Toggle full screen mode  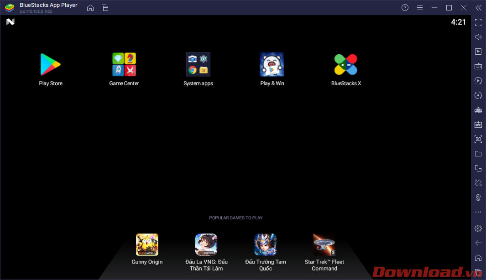pyautogui.click(x=478, y=22)
